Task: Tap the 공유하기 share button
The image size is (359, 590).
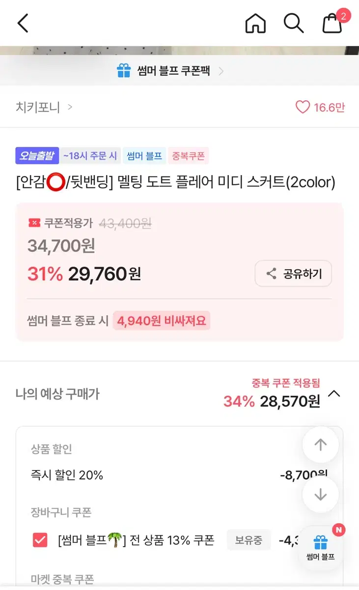Action: click(293, 274)
